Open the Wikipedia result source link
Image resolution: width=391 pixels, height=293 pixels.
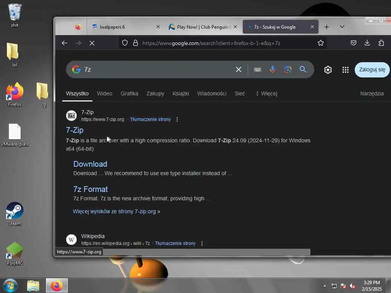pos(115,243)
